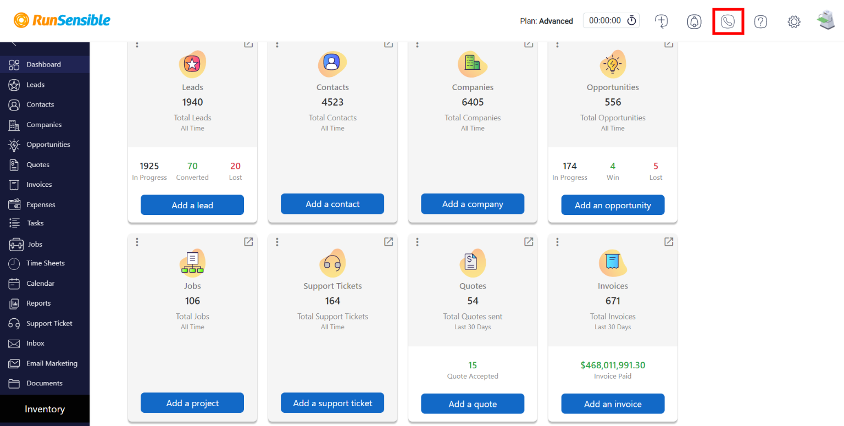Open the Contacts card three-dot menu
Viewport: 844px width, 426px height.
point(277,44)
